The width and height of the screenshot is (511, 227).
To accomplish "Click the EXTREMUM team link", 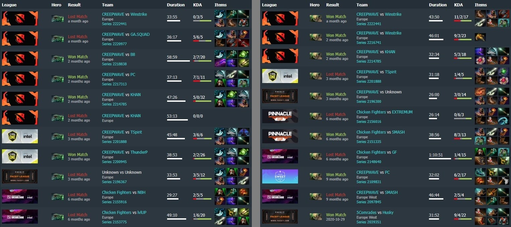I will (402, 112).
